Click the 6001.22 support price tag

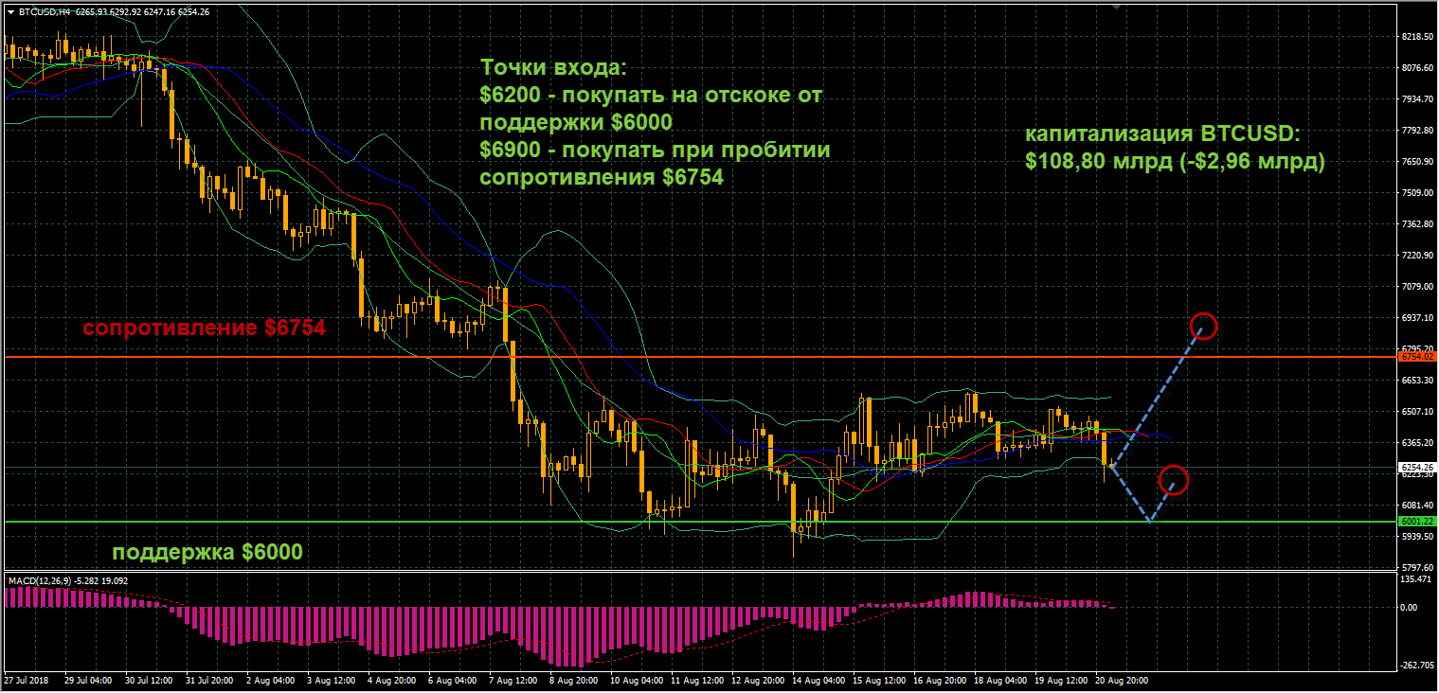pos(1416,521)
